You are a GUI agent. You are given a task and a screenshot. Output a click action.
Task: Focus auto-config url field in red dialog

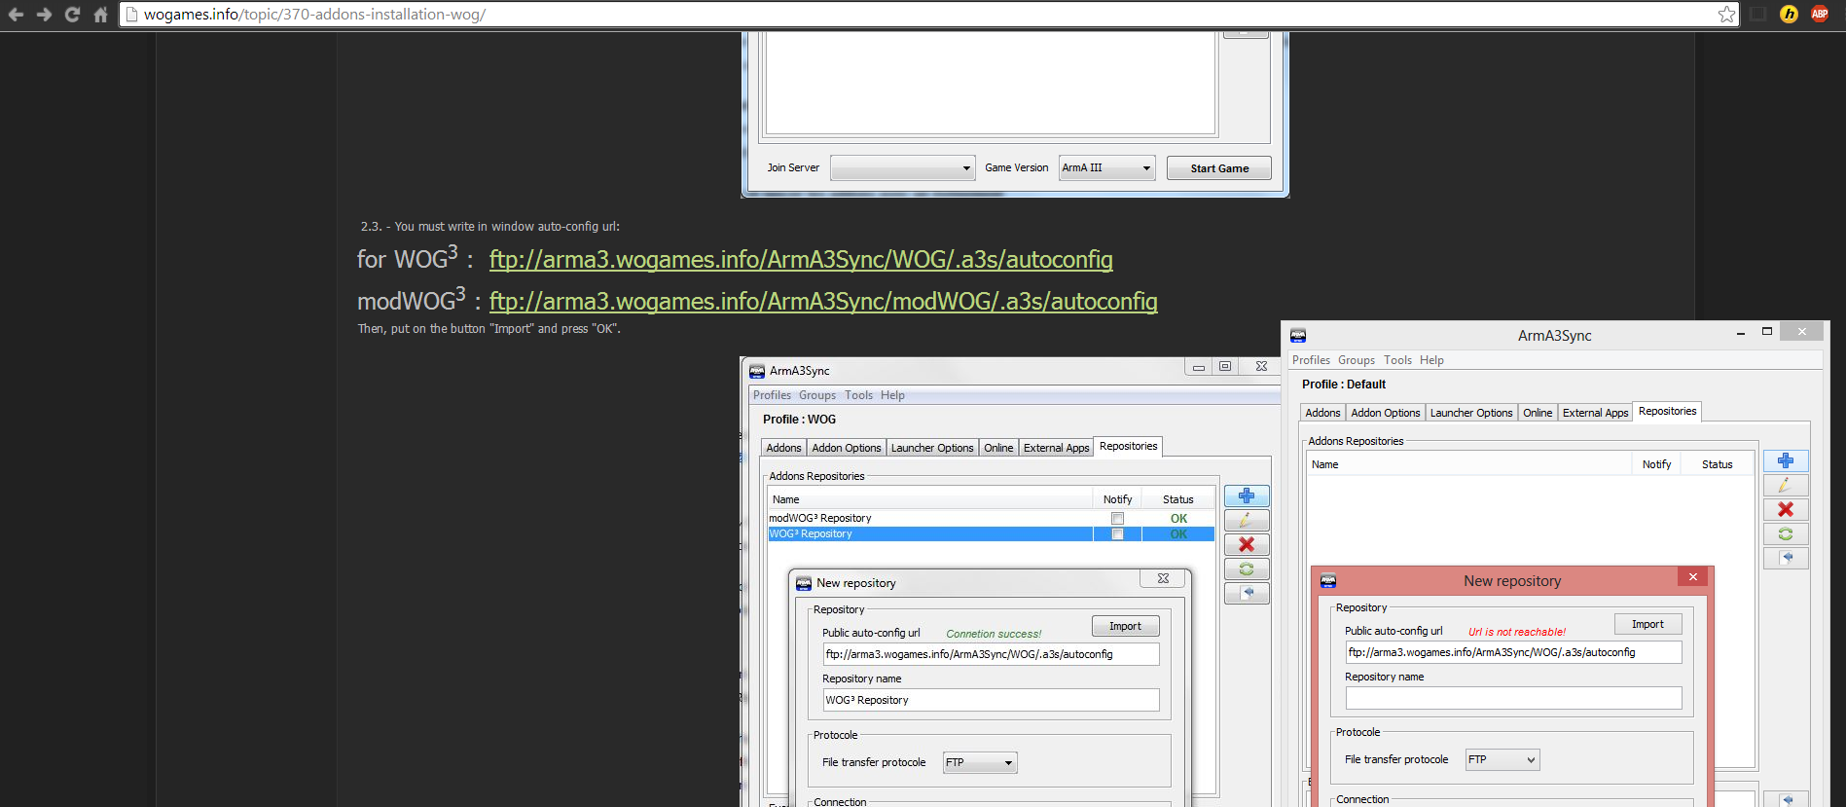[1513, 652]
